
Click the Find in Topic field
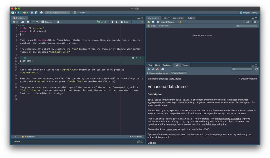coord(179,73)
